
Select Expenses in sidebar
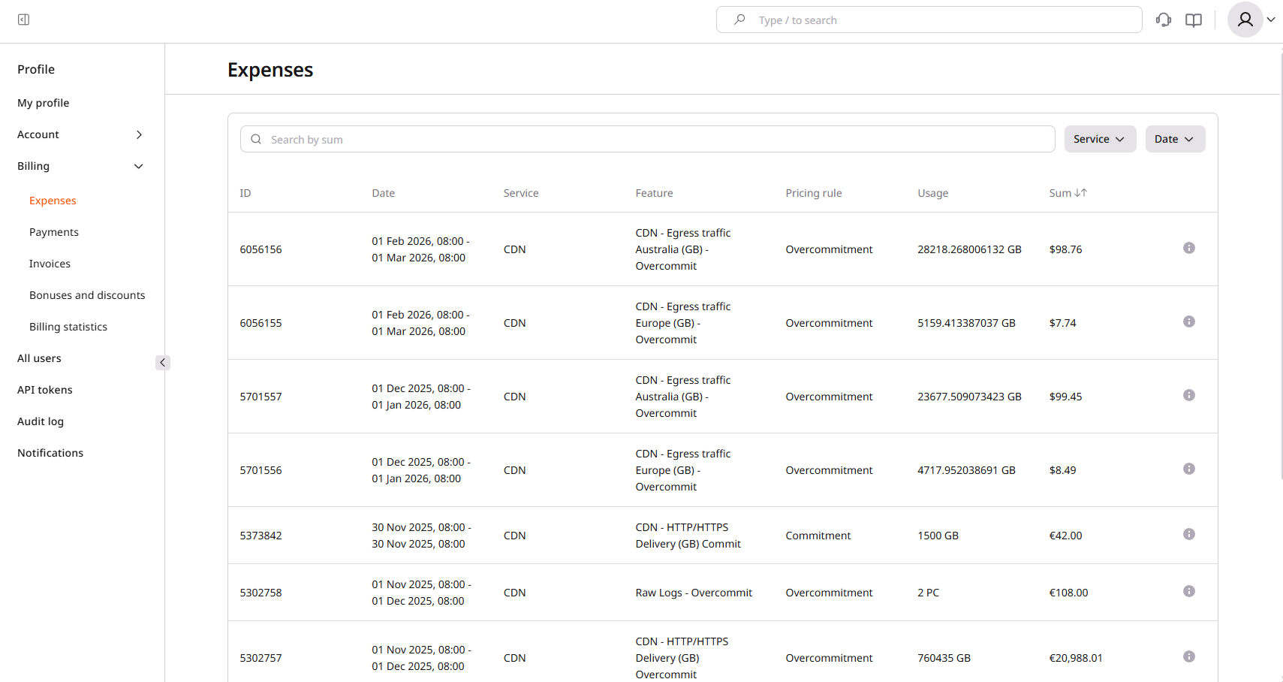[53, 201]
